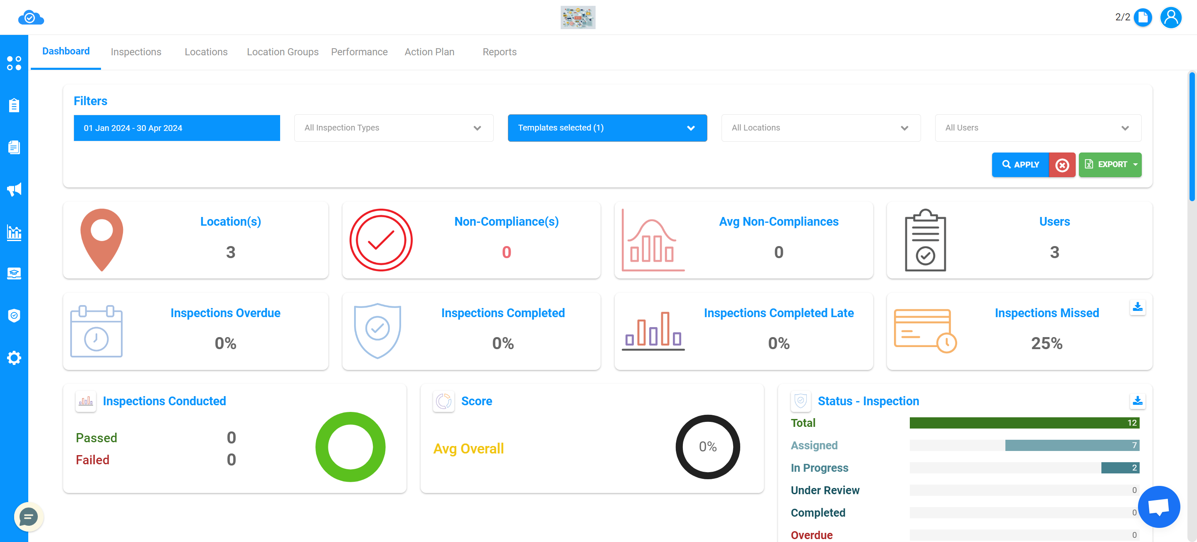The height and width of the screenshot is (542, 1197).
Task: Click the Assigned status bar showing 7
Action: pyautogui.click(x=1072, y=445)
